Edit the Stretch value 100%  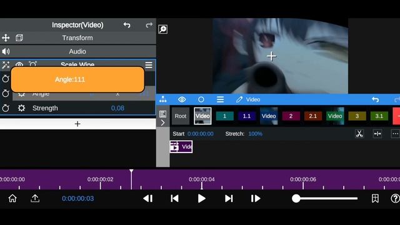pos(255,134)
